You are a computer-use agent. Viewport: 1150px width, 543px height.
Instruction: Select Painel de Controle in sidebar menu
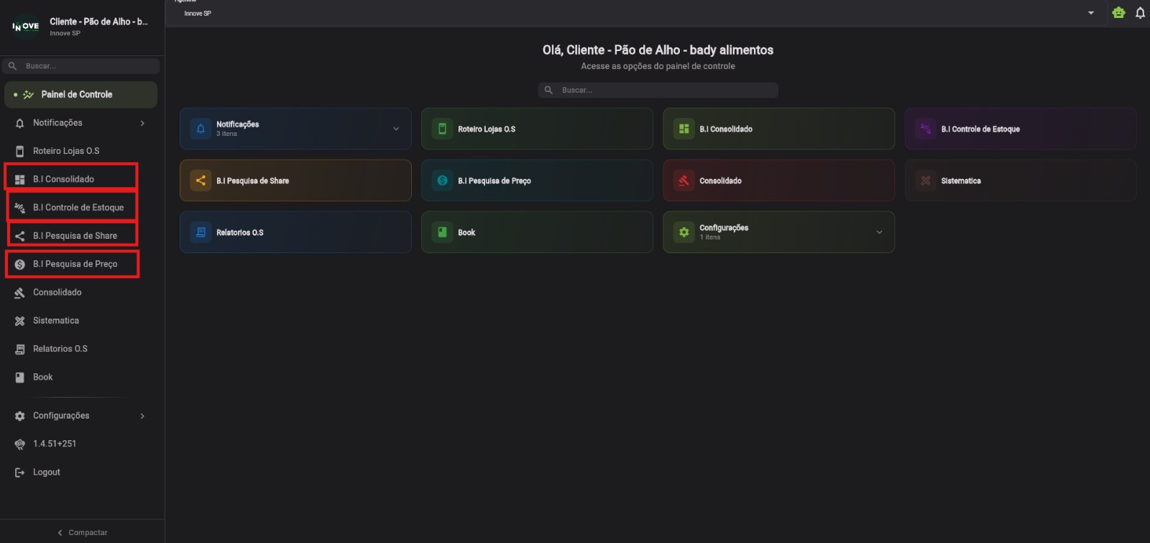pos(80,95)
